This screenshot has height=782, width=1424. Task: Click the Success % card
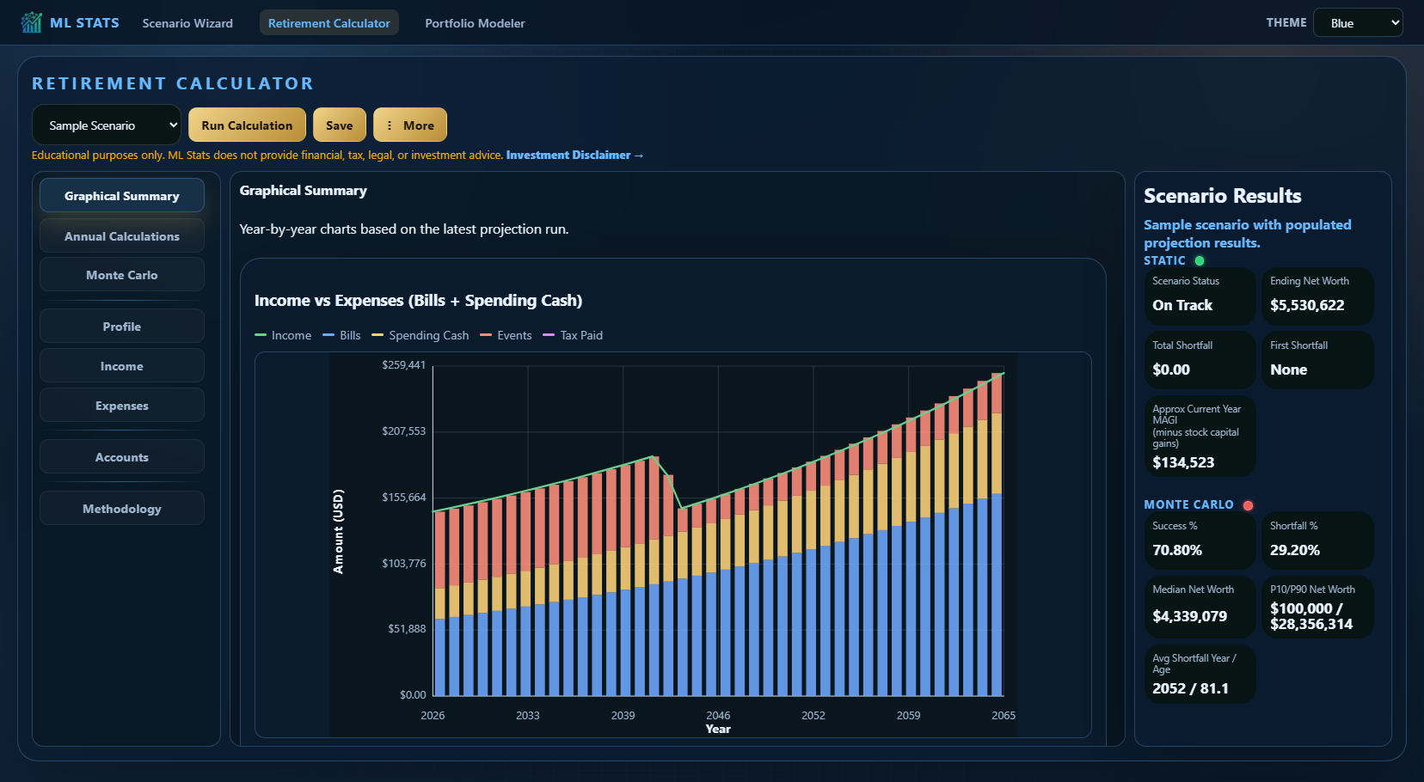tap(1200, 541)
